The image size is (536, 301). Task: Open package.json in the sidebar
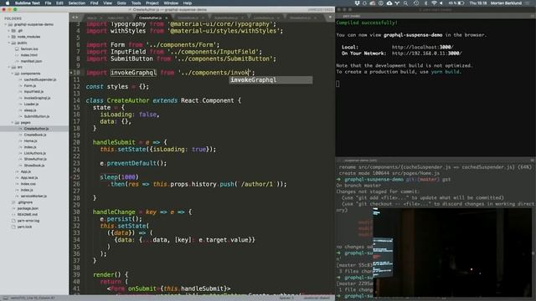point(28,208)
